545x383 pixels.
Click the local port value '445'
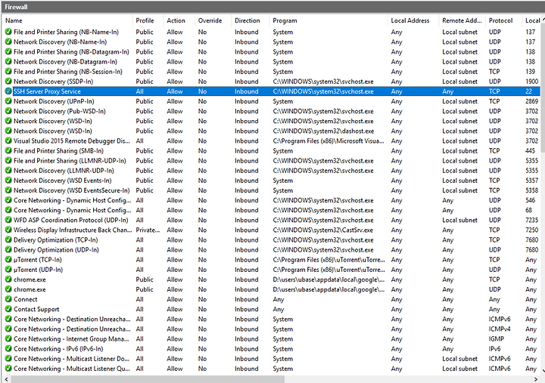(531, 151)
